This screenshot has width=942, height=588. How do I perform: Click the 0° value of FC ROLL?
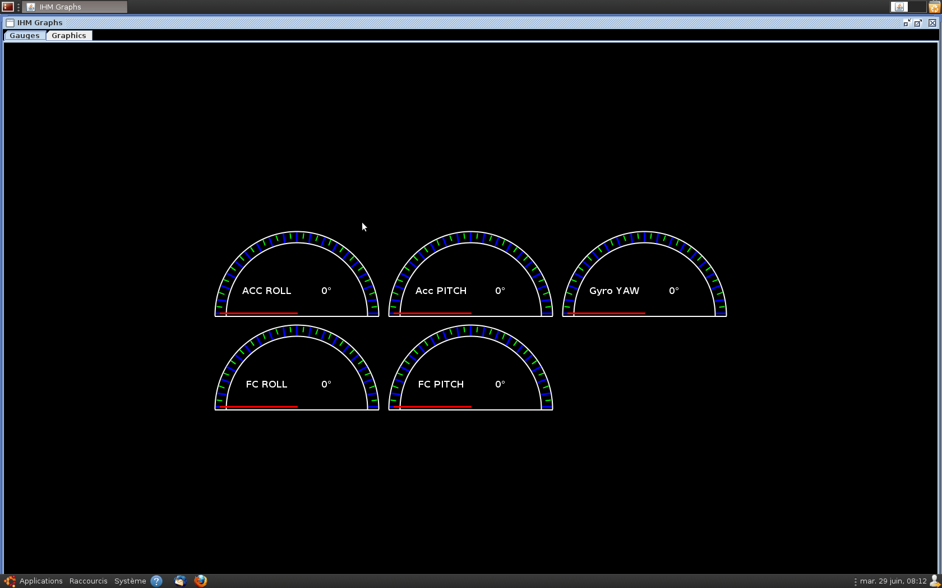tap(326, 384)
